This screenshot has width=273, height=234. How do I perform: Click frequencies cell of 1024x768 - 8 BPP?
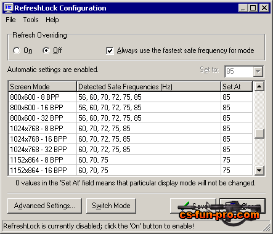tap(149, 129)
